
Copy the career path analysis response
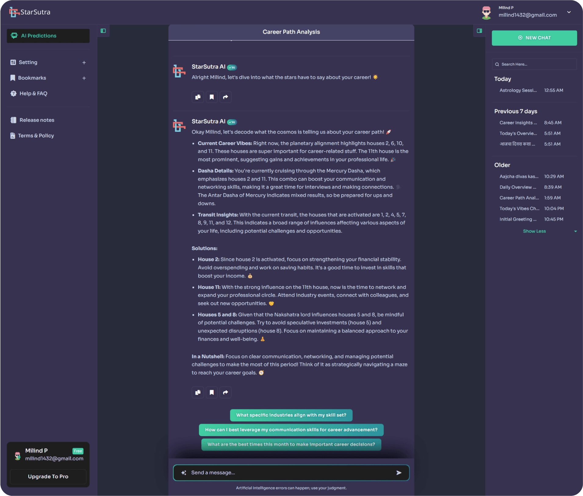click(x=198, y=392)
